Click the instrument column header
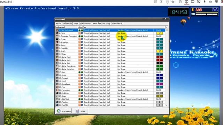This screenshot has height=125, width=223. point(67,27)
